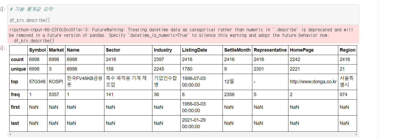Image resolution: width=396 pixels, height=139 pixels.
Task: Click the first ListingDate 1956-03-03 cell
Action: [x=201, y=107]
